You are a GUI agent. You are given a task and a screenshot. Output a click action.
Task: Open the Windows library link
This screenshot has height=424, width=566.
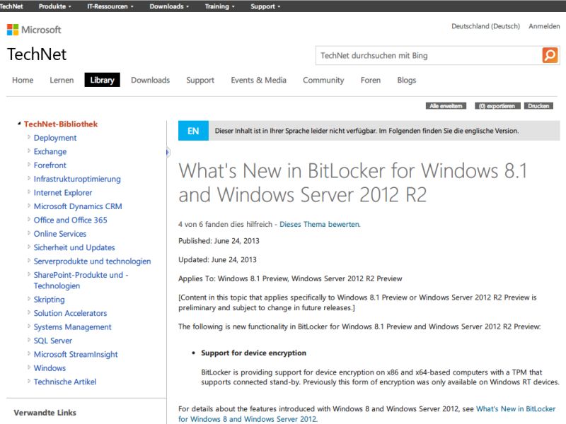(x=50, y=367)
